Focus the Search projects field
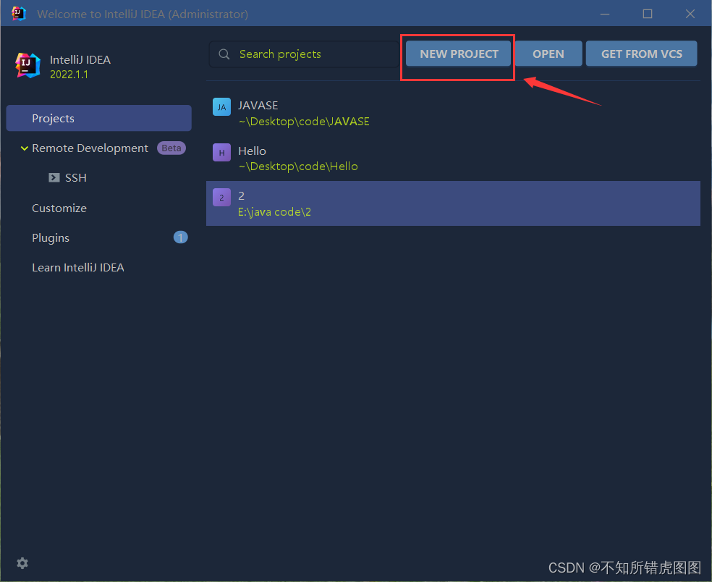 304,54
